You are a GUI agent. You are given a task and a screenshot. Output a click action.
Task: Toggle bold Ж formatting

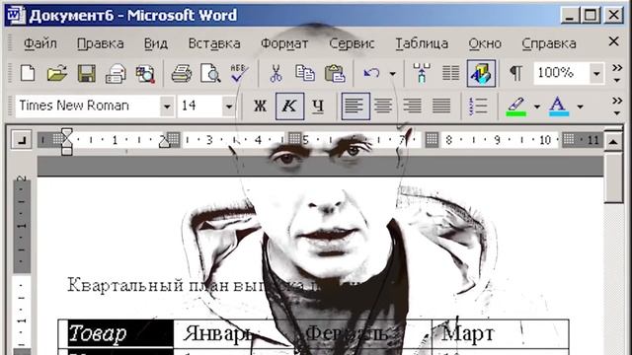260,106
